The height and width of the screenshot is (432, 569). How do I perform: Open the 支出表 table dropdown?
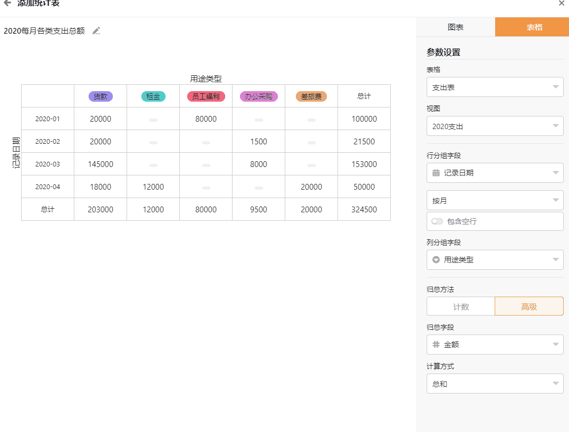[x=495, y=87]
